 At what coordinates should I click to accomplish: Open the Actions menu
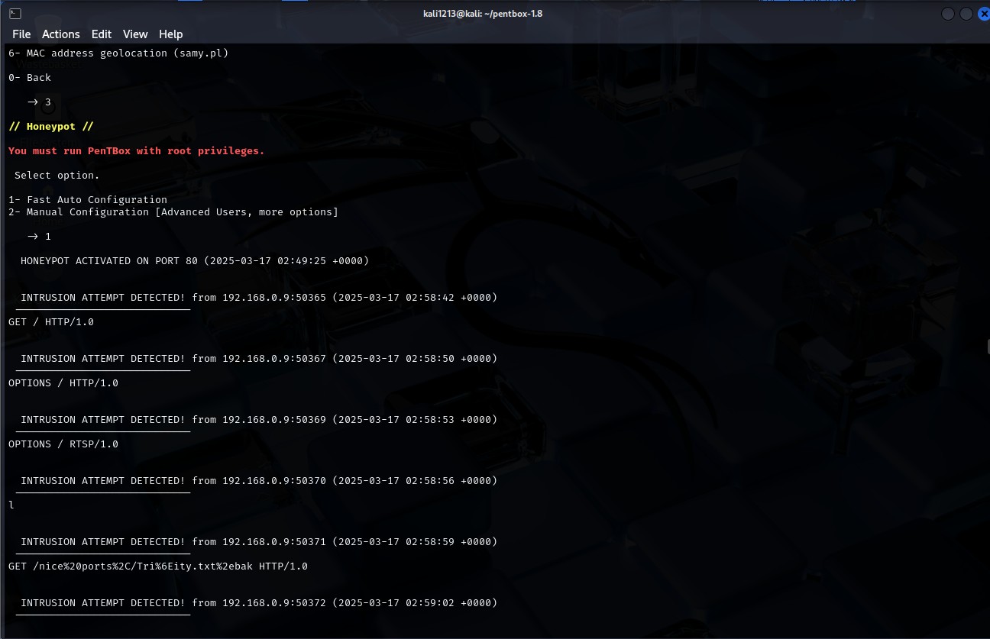[x=60, y=34]
